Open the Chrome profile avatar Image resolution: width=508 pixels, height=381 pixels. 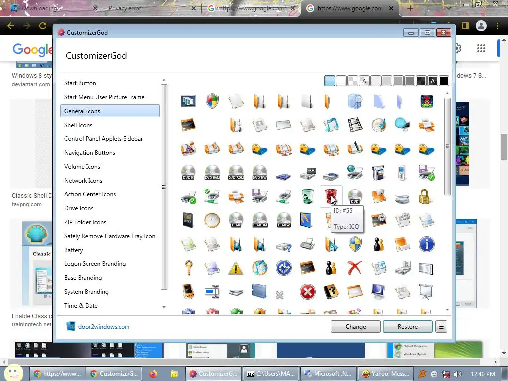(x=481, y=26)
